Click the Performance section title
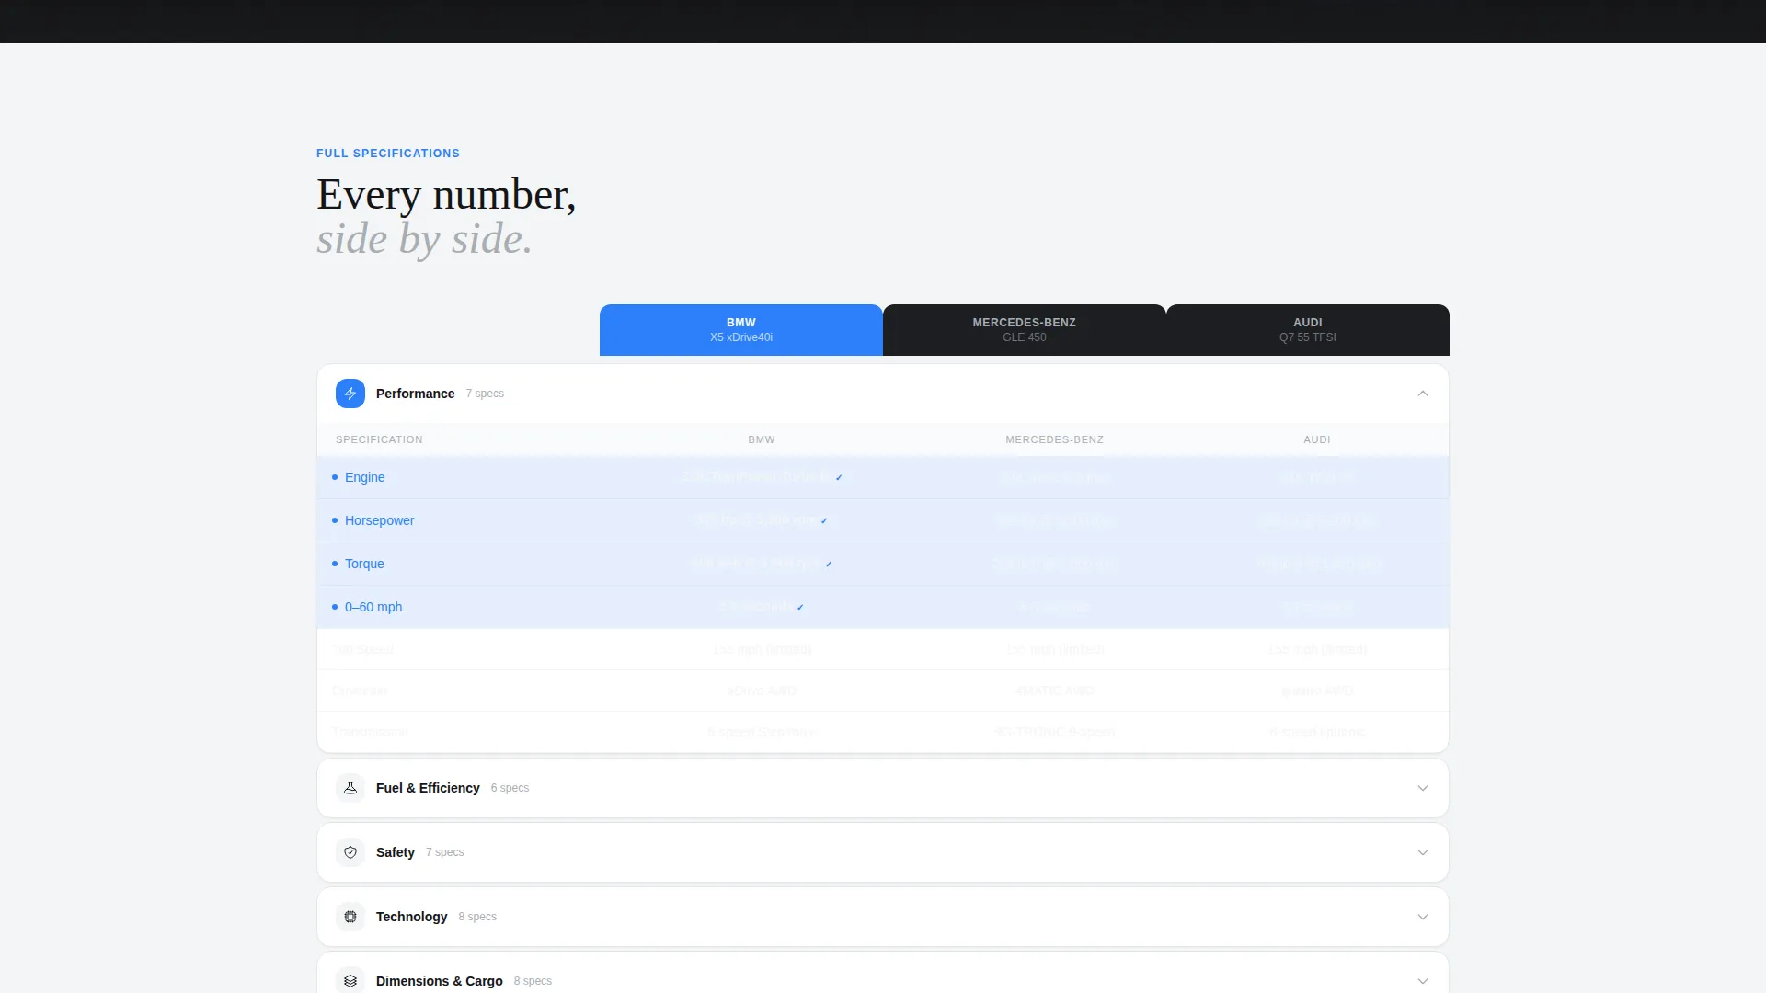 415,394
